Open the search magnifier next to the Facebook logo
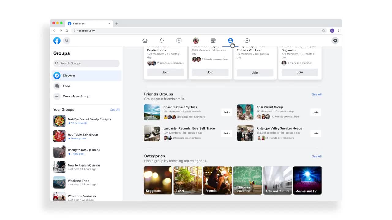This screenshot has height=220, width=392. [x=66, y=41]
